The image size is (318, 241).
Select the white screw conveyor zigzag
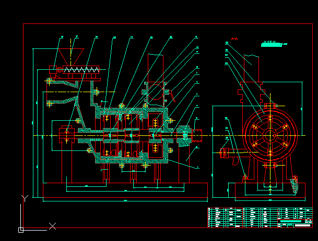[81, 70]
